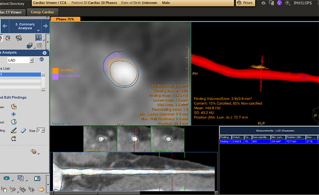Image resolution: width=319 pixels, height=195 pixels.
Task: Click the greyed-out wireframe cube icon
Action: [x=40, y=46]
